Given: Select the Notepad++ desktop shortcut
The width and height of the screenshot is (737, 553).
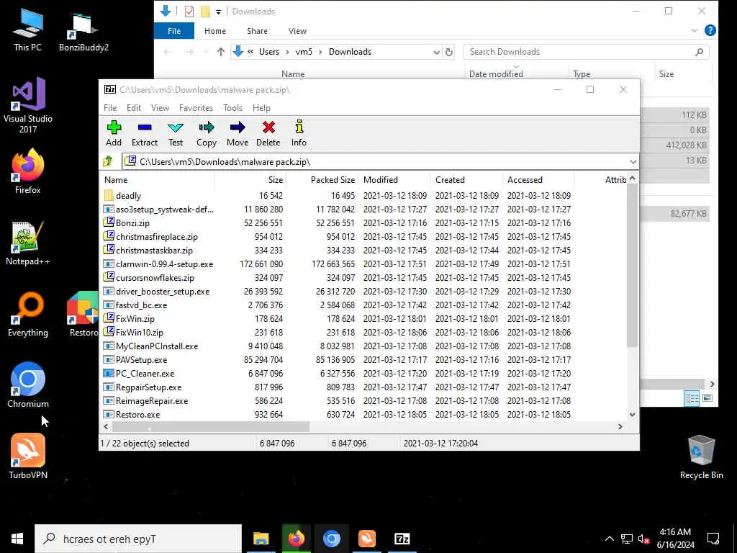Looking at the screenshot, I should [28, 243].
